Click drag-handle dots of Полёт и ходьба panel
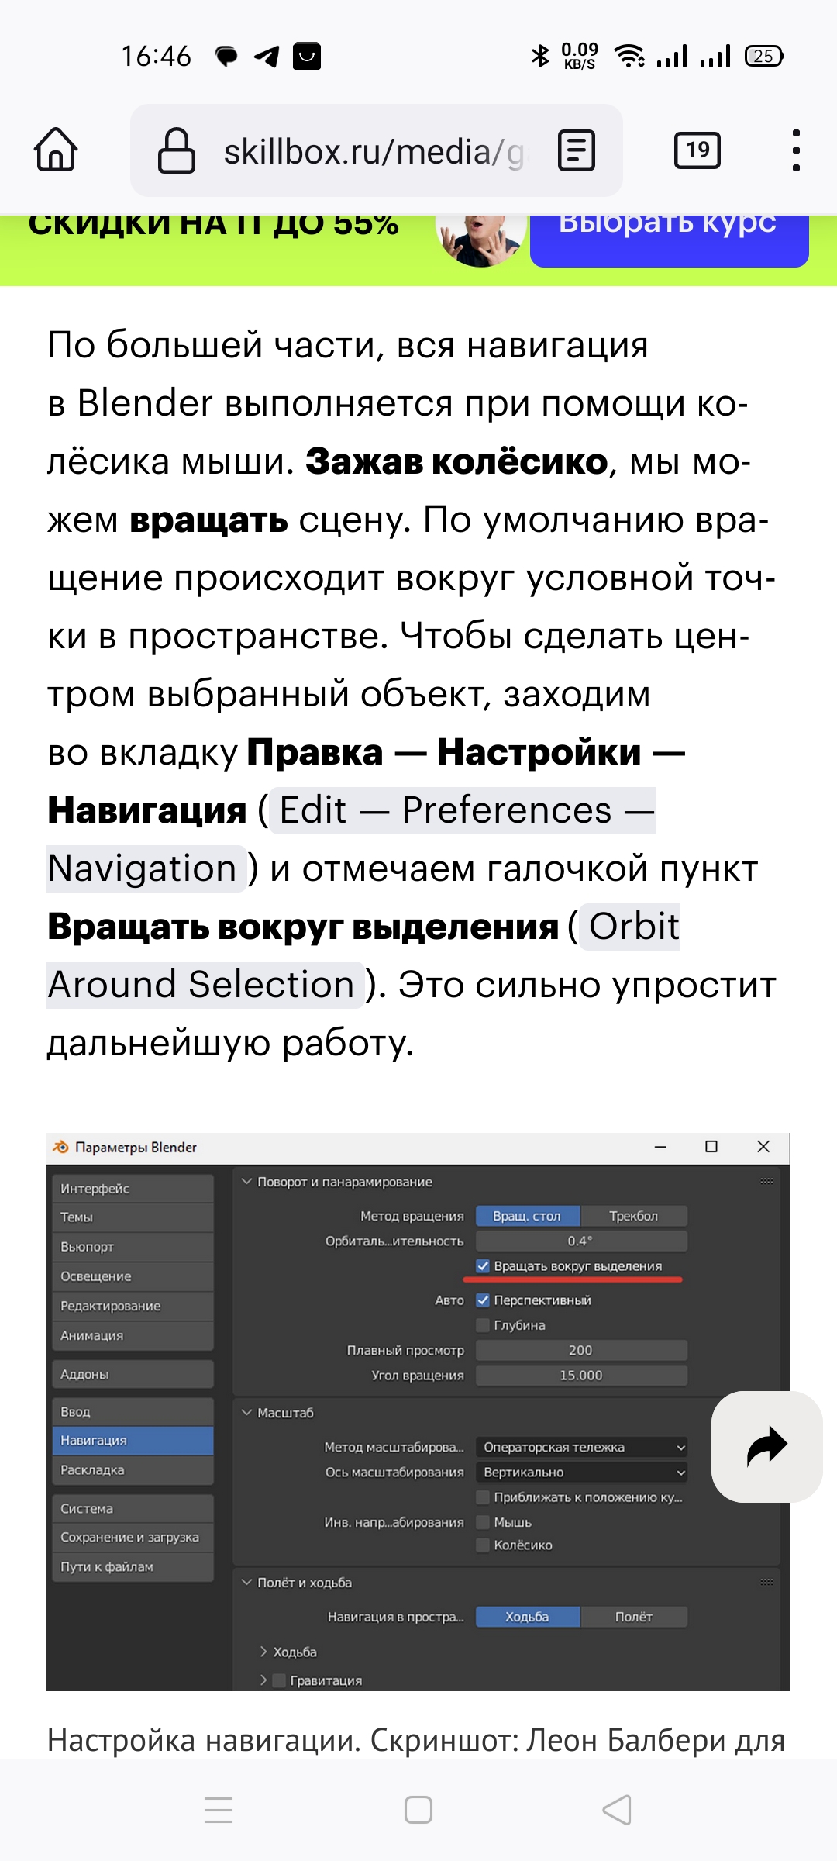 point(766,1581)
